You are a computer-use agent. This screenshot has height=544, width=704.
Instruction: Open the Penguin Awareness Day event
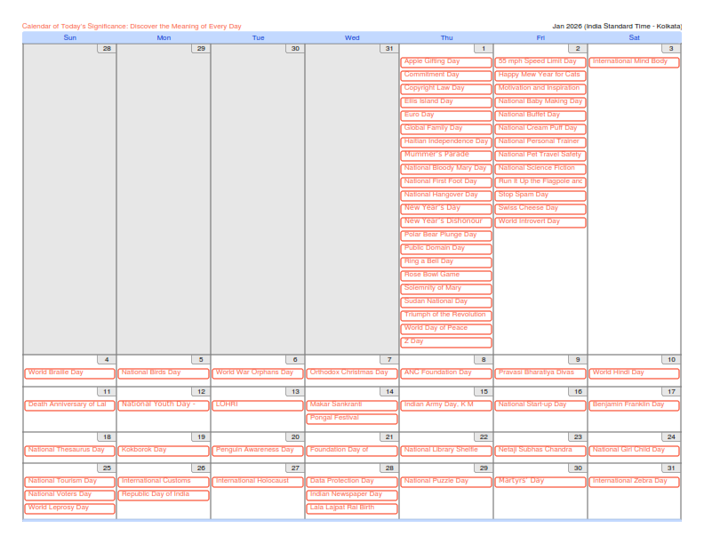pyautogui.click(x=258, y=450)
